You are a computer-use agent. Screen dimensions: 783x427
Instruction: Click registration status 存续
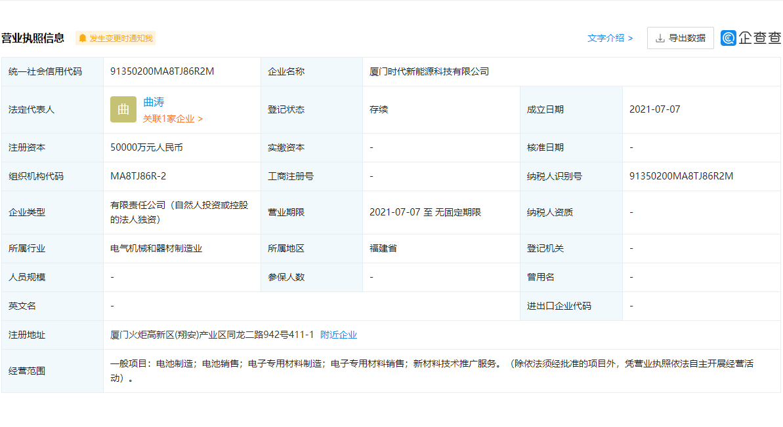379,109
